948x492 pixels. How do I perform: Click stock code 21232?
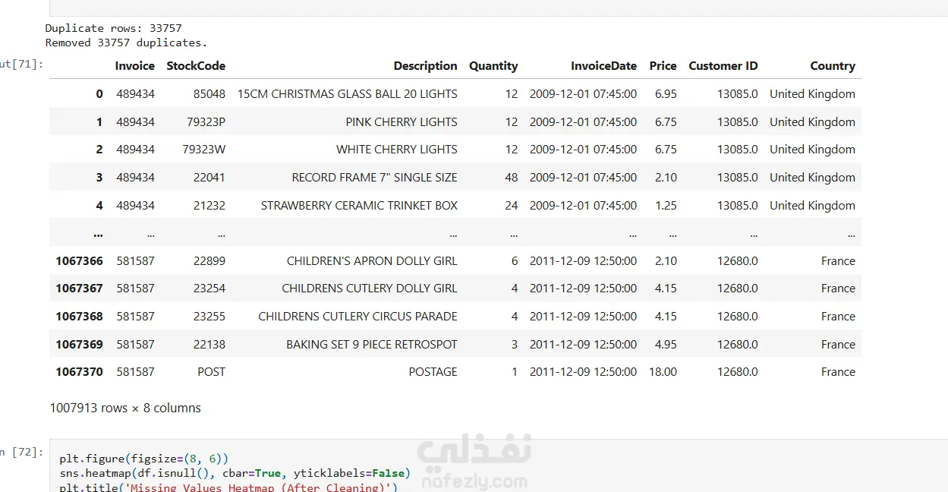[x=209, y=206]
